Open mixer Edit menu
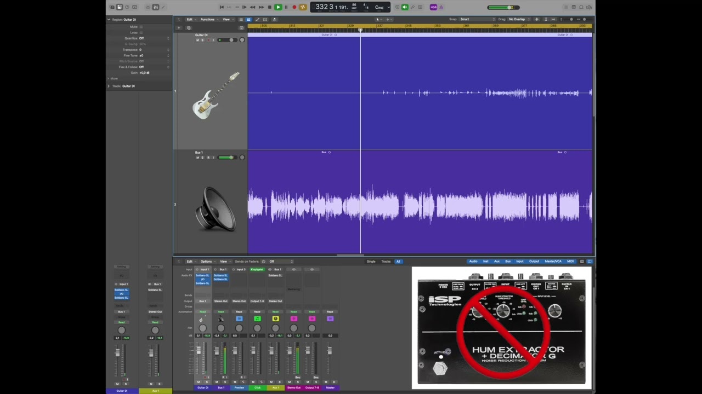Viewport: 702px width, 394px height. (189, 262)
